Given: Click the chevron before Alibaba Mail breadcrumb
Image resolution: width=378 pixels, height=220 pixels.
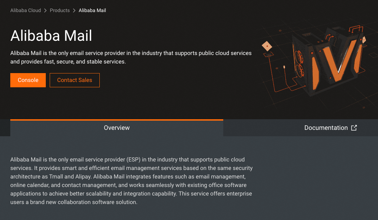Looking at the screenshot, I should point(74,11).
